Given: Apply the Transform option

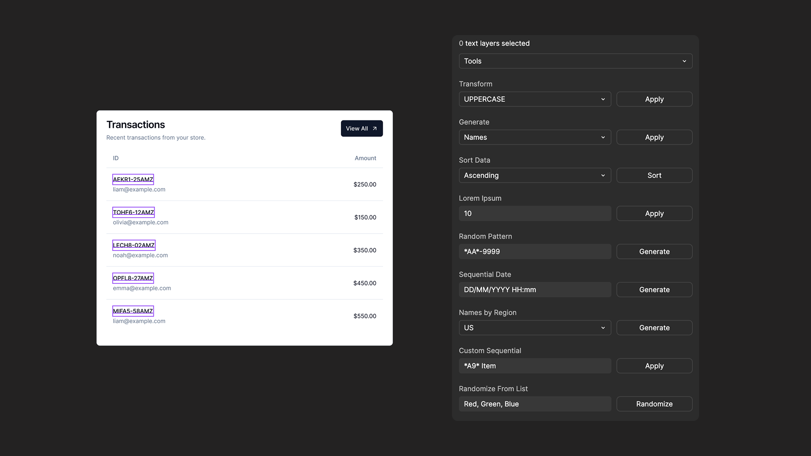Looking at the screenshot, I should click(x=654, y=99).
